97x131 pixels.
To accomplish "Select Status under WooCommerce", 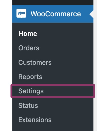I will [x=28, y=106].
